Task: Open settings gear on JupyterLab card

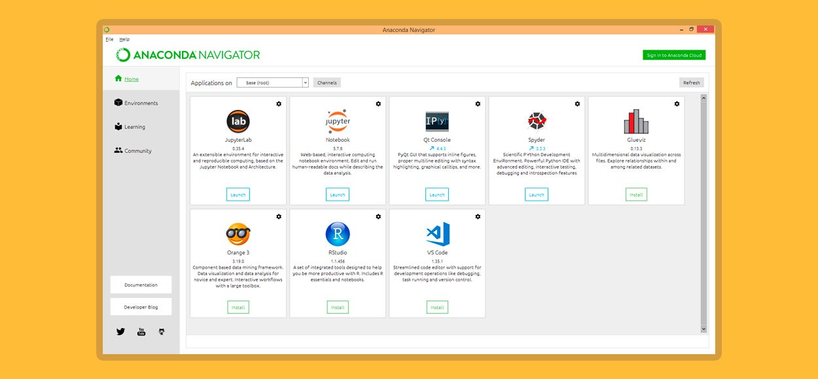Action: click(x=279, y=104)
